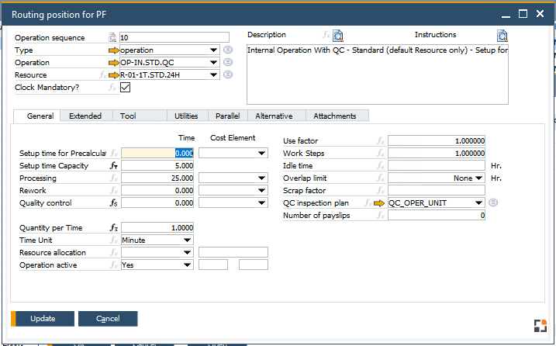Screen dimensions: 556x346
Task: Click the fx formula icon beside Resource
Action: click(102, 75)
